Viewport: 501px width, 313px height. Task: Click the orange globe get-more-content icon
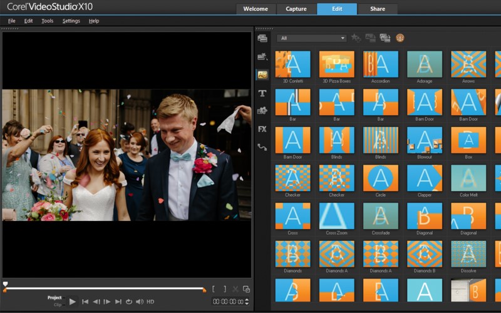400,38
